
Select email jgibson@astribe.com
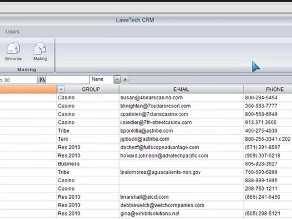tap(145, 139)
